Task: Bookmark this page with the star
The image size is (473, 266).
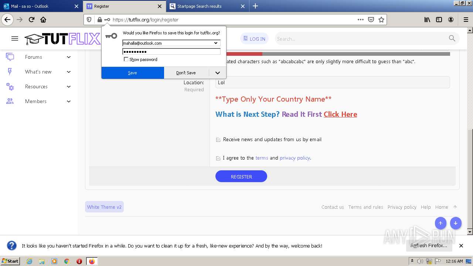Action: [x=381, y=20]
